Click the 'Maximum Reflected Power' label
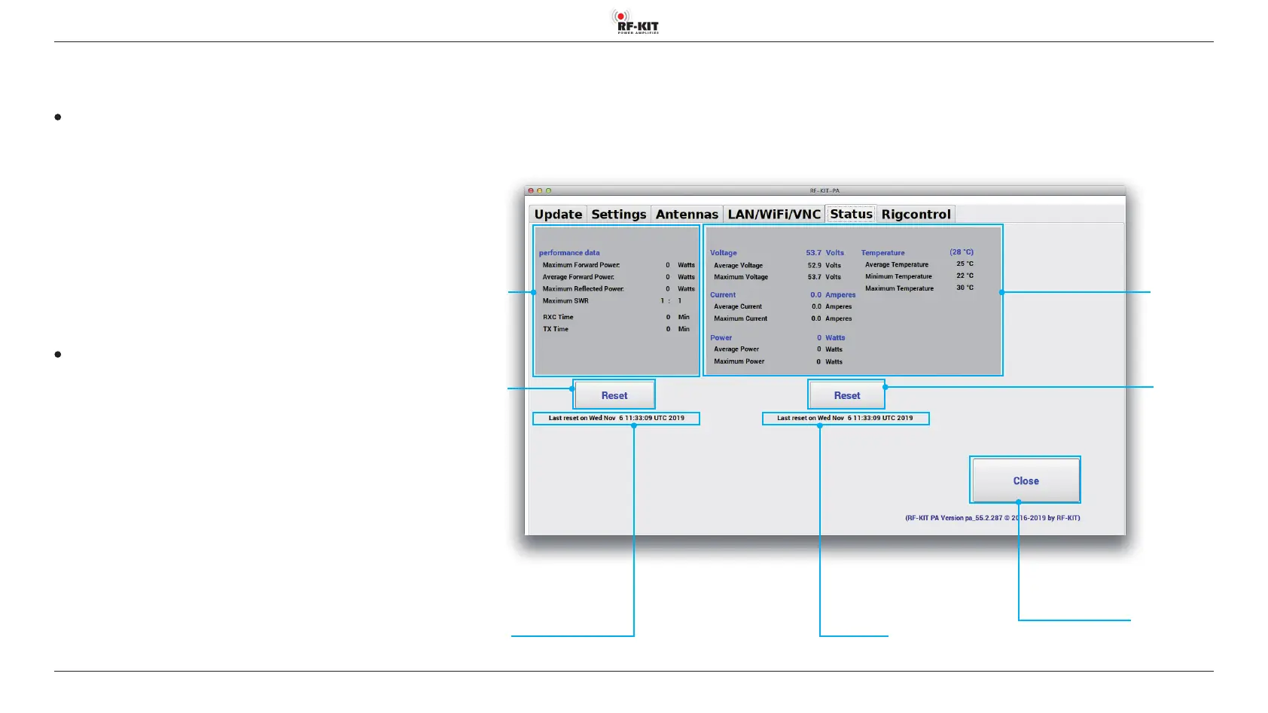 583,289
